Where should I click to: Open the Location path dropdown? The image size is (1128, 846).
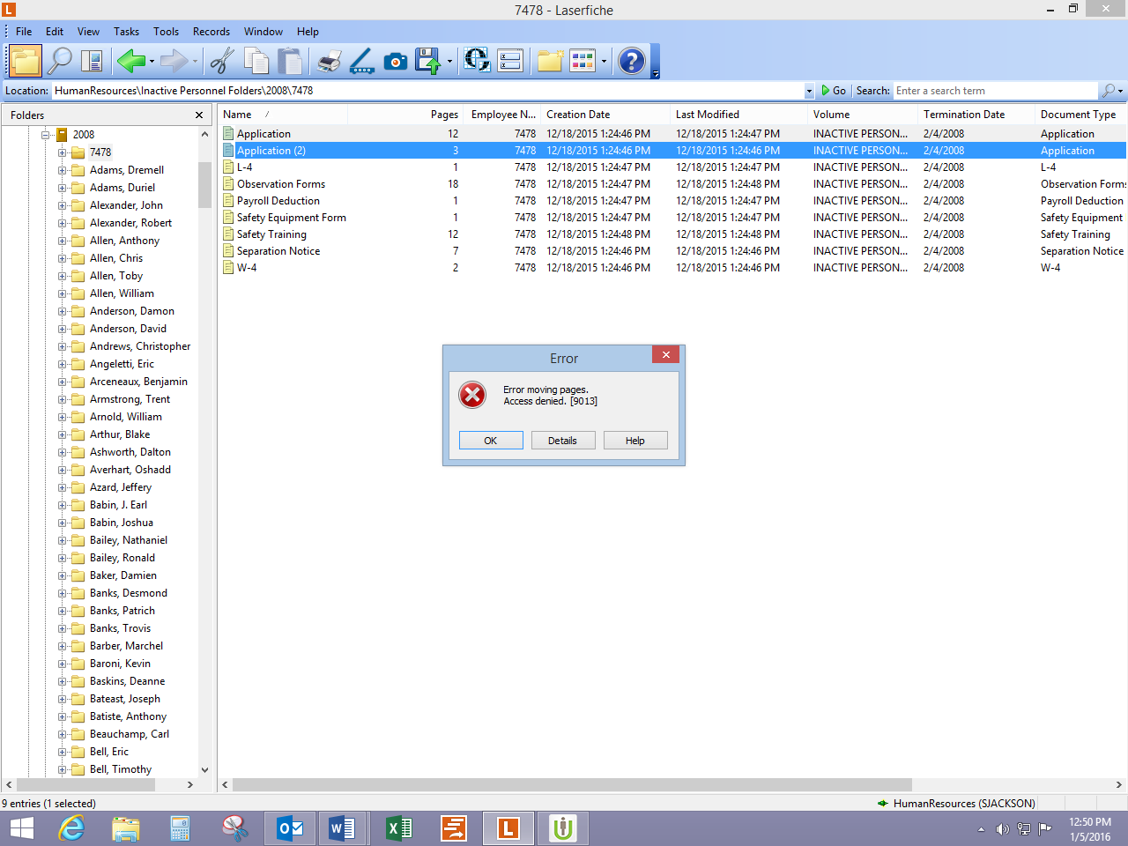click(x=809, y=91)
